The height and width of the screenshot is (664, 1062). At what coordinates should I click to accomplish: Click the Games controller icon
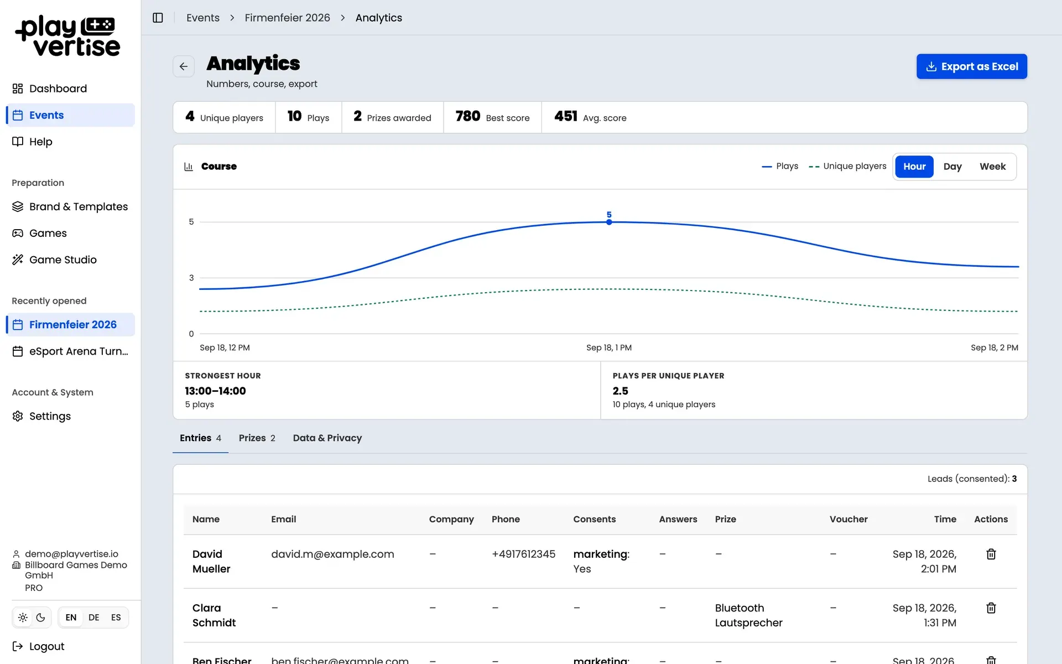[18, 233]
